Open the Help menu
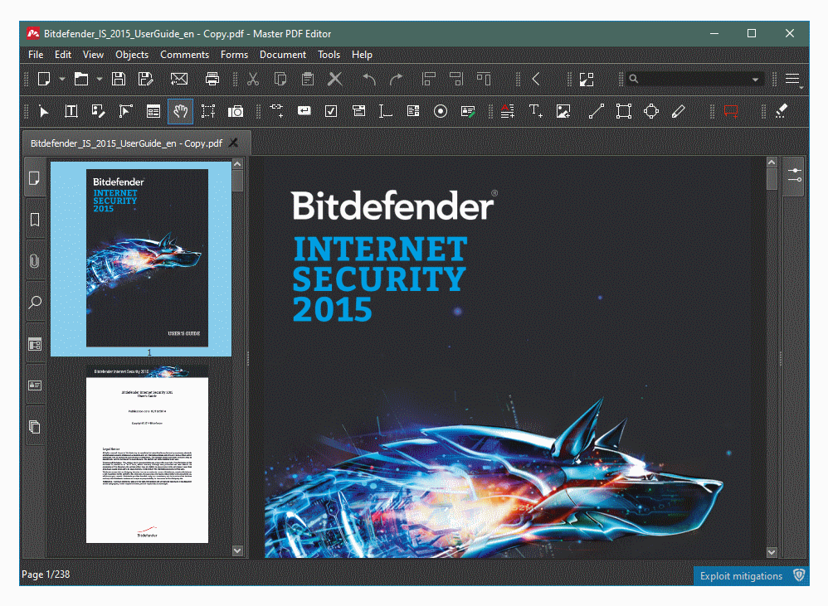This screenshot has width=828, height=606. tap(362, 55)
